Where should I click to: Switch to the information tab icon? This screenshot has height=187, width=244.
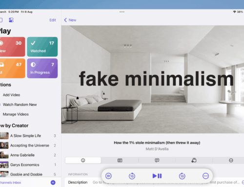click(83, 160)
